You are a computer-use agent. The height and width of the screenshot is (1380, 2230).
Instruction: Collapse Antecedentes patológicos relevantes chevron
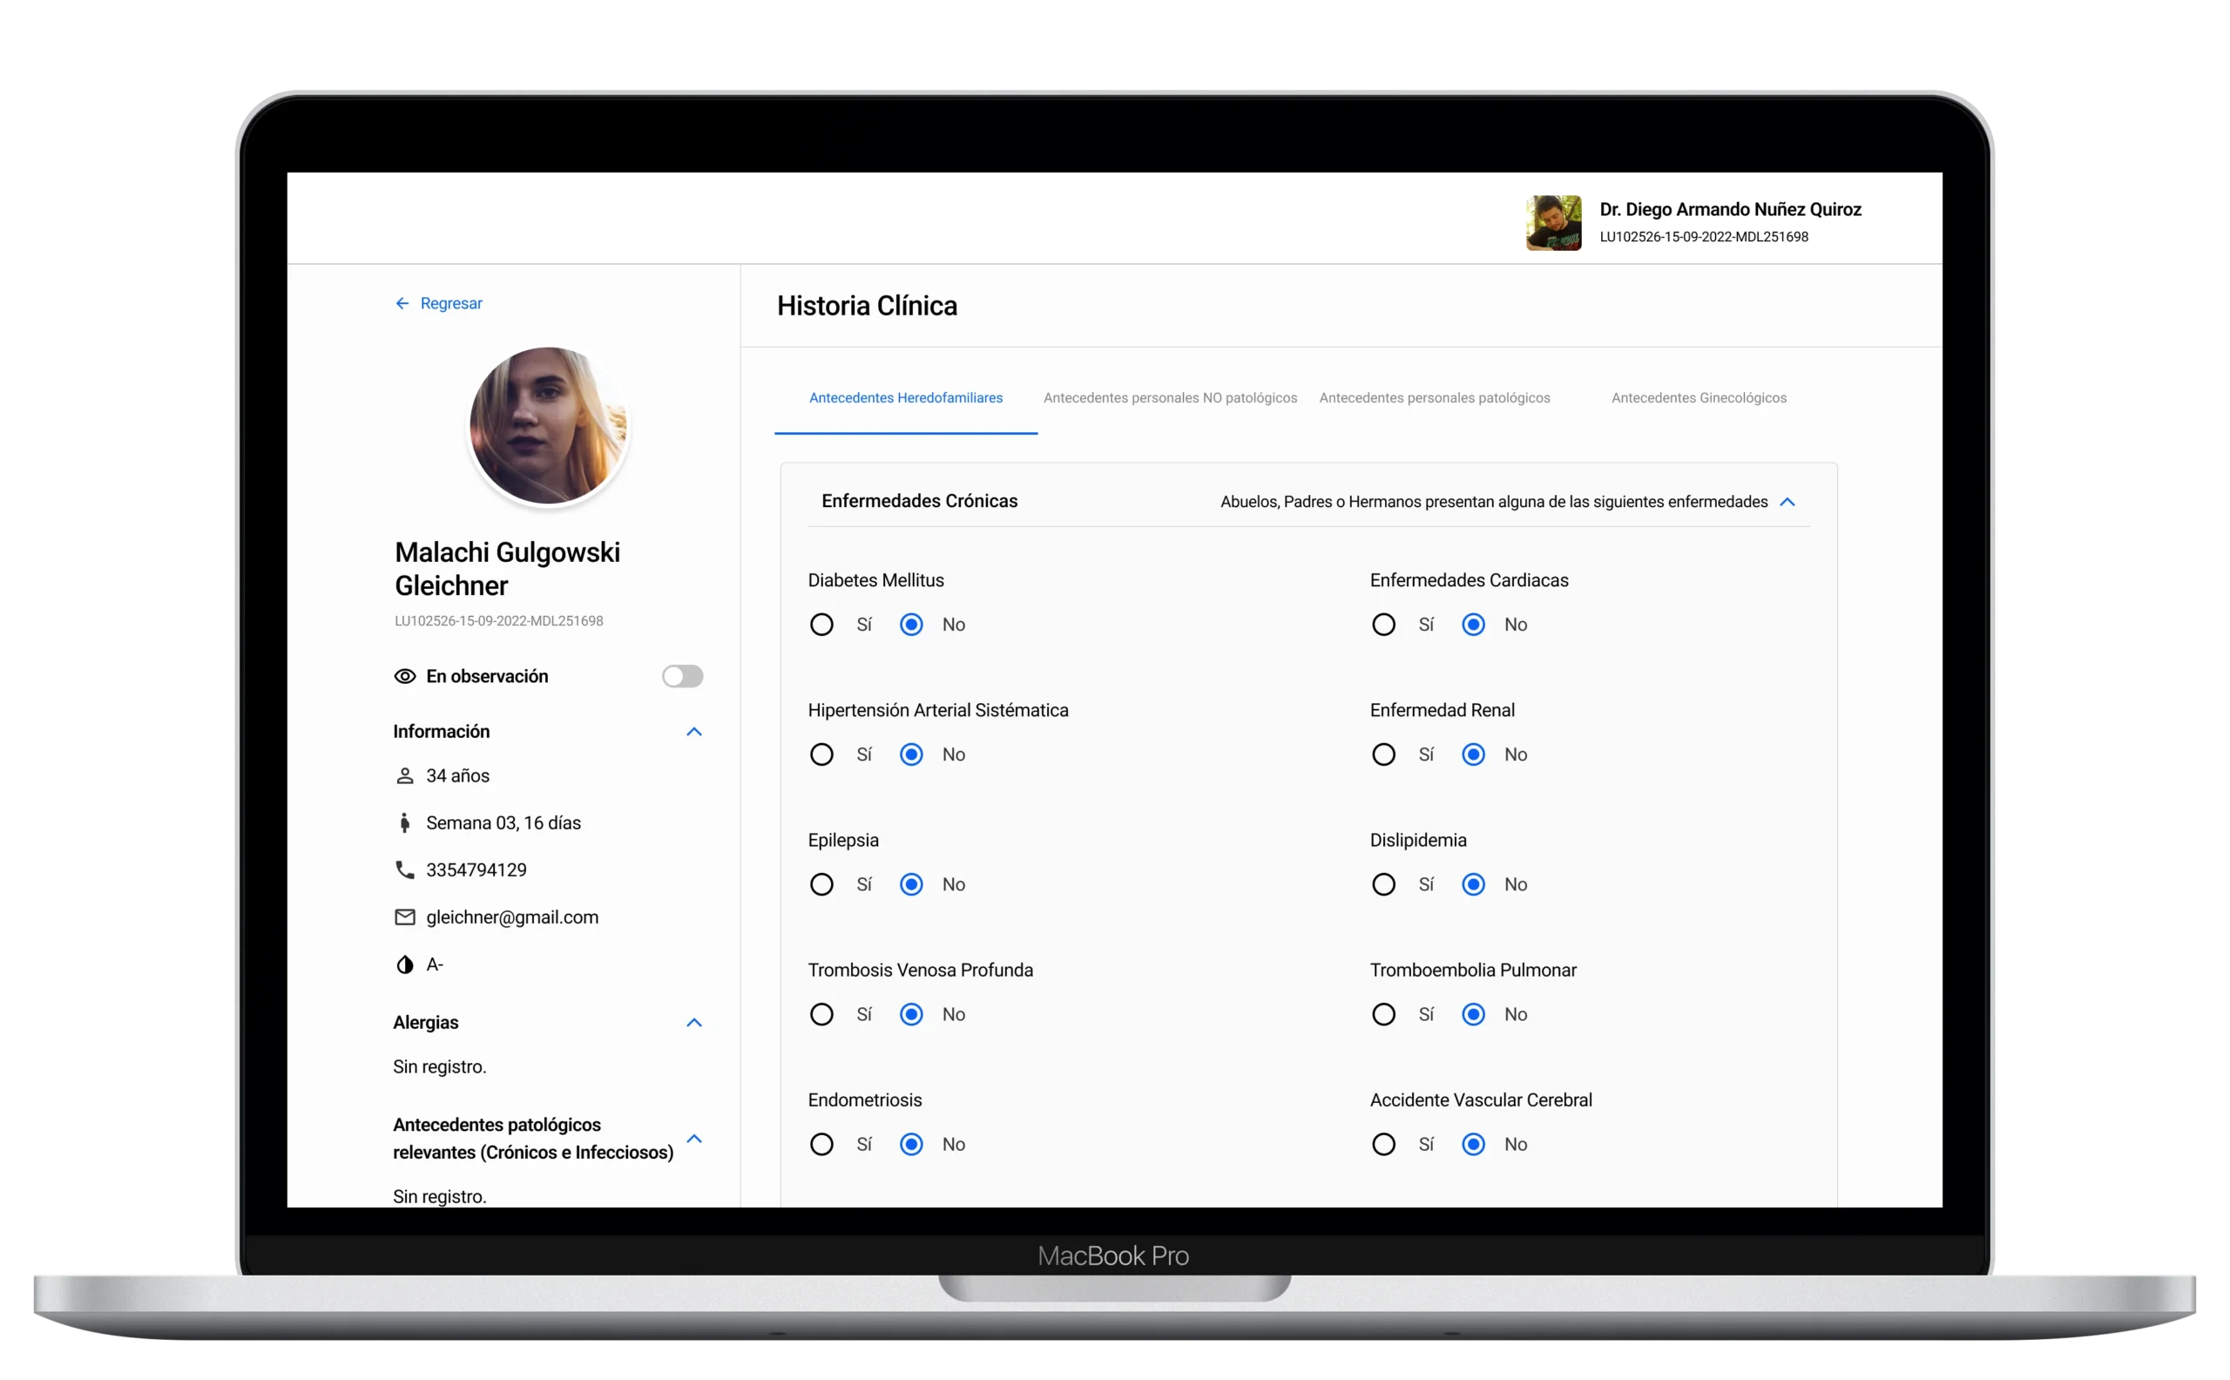click(693, 1138)
